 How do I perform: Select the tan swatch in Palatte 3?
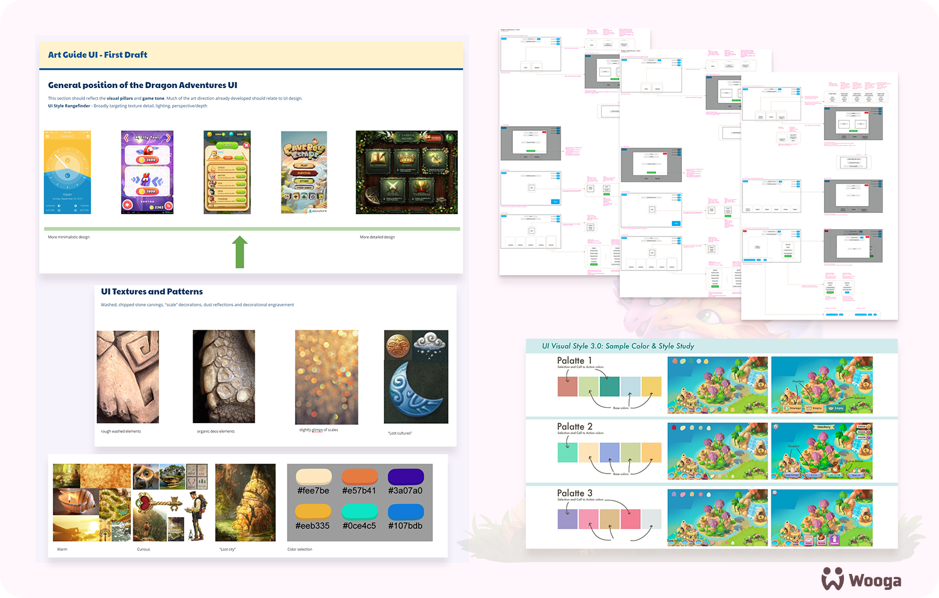pos(610,519)
